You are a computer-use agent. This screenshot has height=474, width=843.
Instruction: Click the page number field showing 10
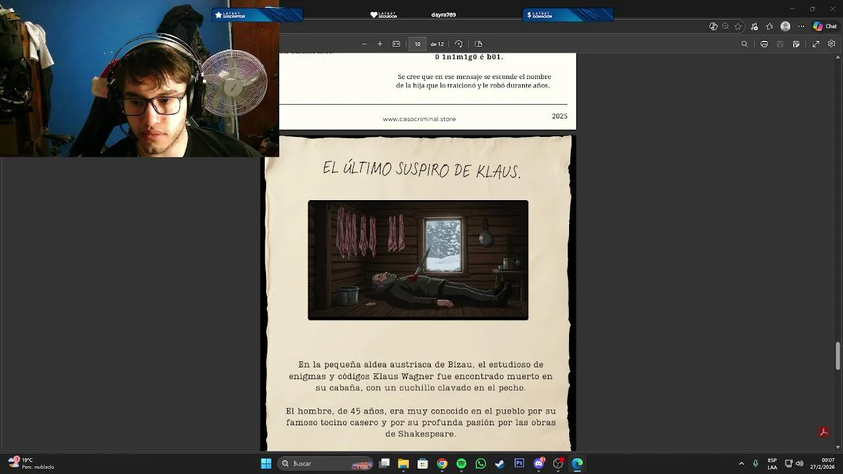coord(418,44)
